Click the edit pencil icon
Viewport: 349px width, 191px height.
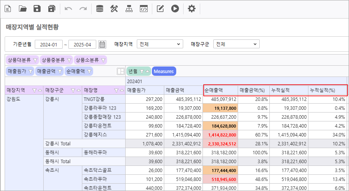[x=161, y=9]
